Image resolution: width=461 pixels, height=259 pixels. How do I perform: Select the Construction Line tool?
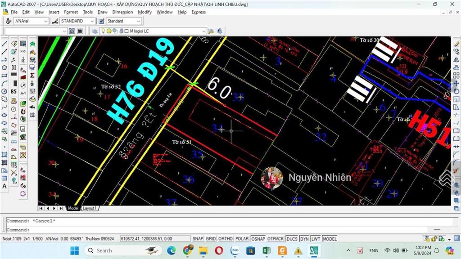point(5,52)
